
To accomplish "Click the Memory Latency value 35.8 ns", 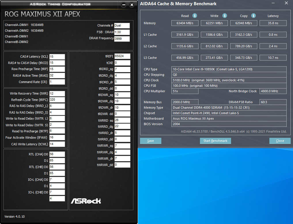I will coord(273,23).
